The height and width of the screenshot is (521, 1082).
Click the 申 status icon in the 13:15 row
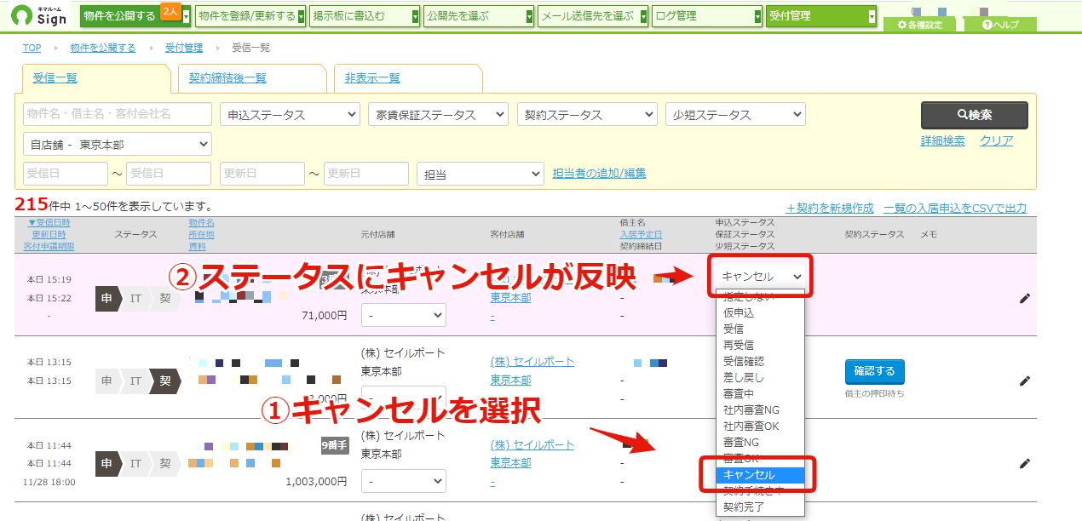(x=106, y=381)
